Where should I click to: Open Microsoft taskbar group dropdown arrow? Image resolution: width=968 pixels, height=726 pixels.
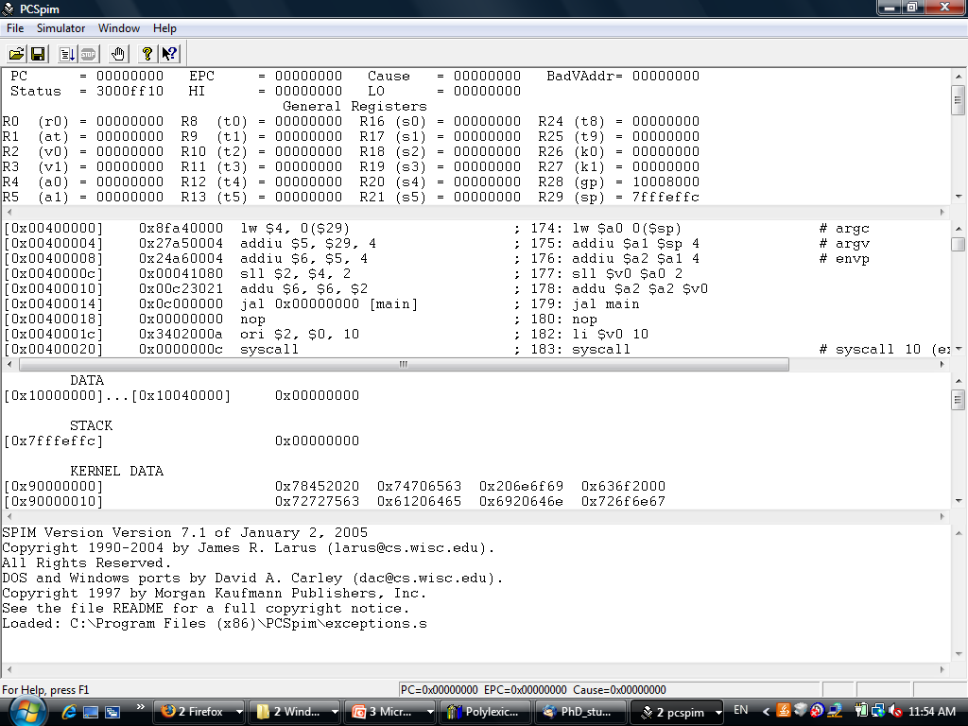pyautogui.click(x=430, y=712)
